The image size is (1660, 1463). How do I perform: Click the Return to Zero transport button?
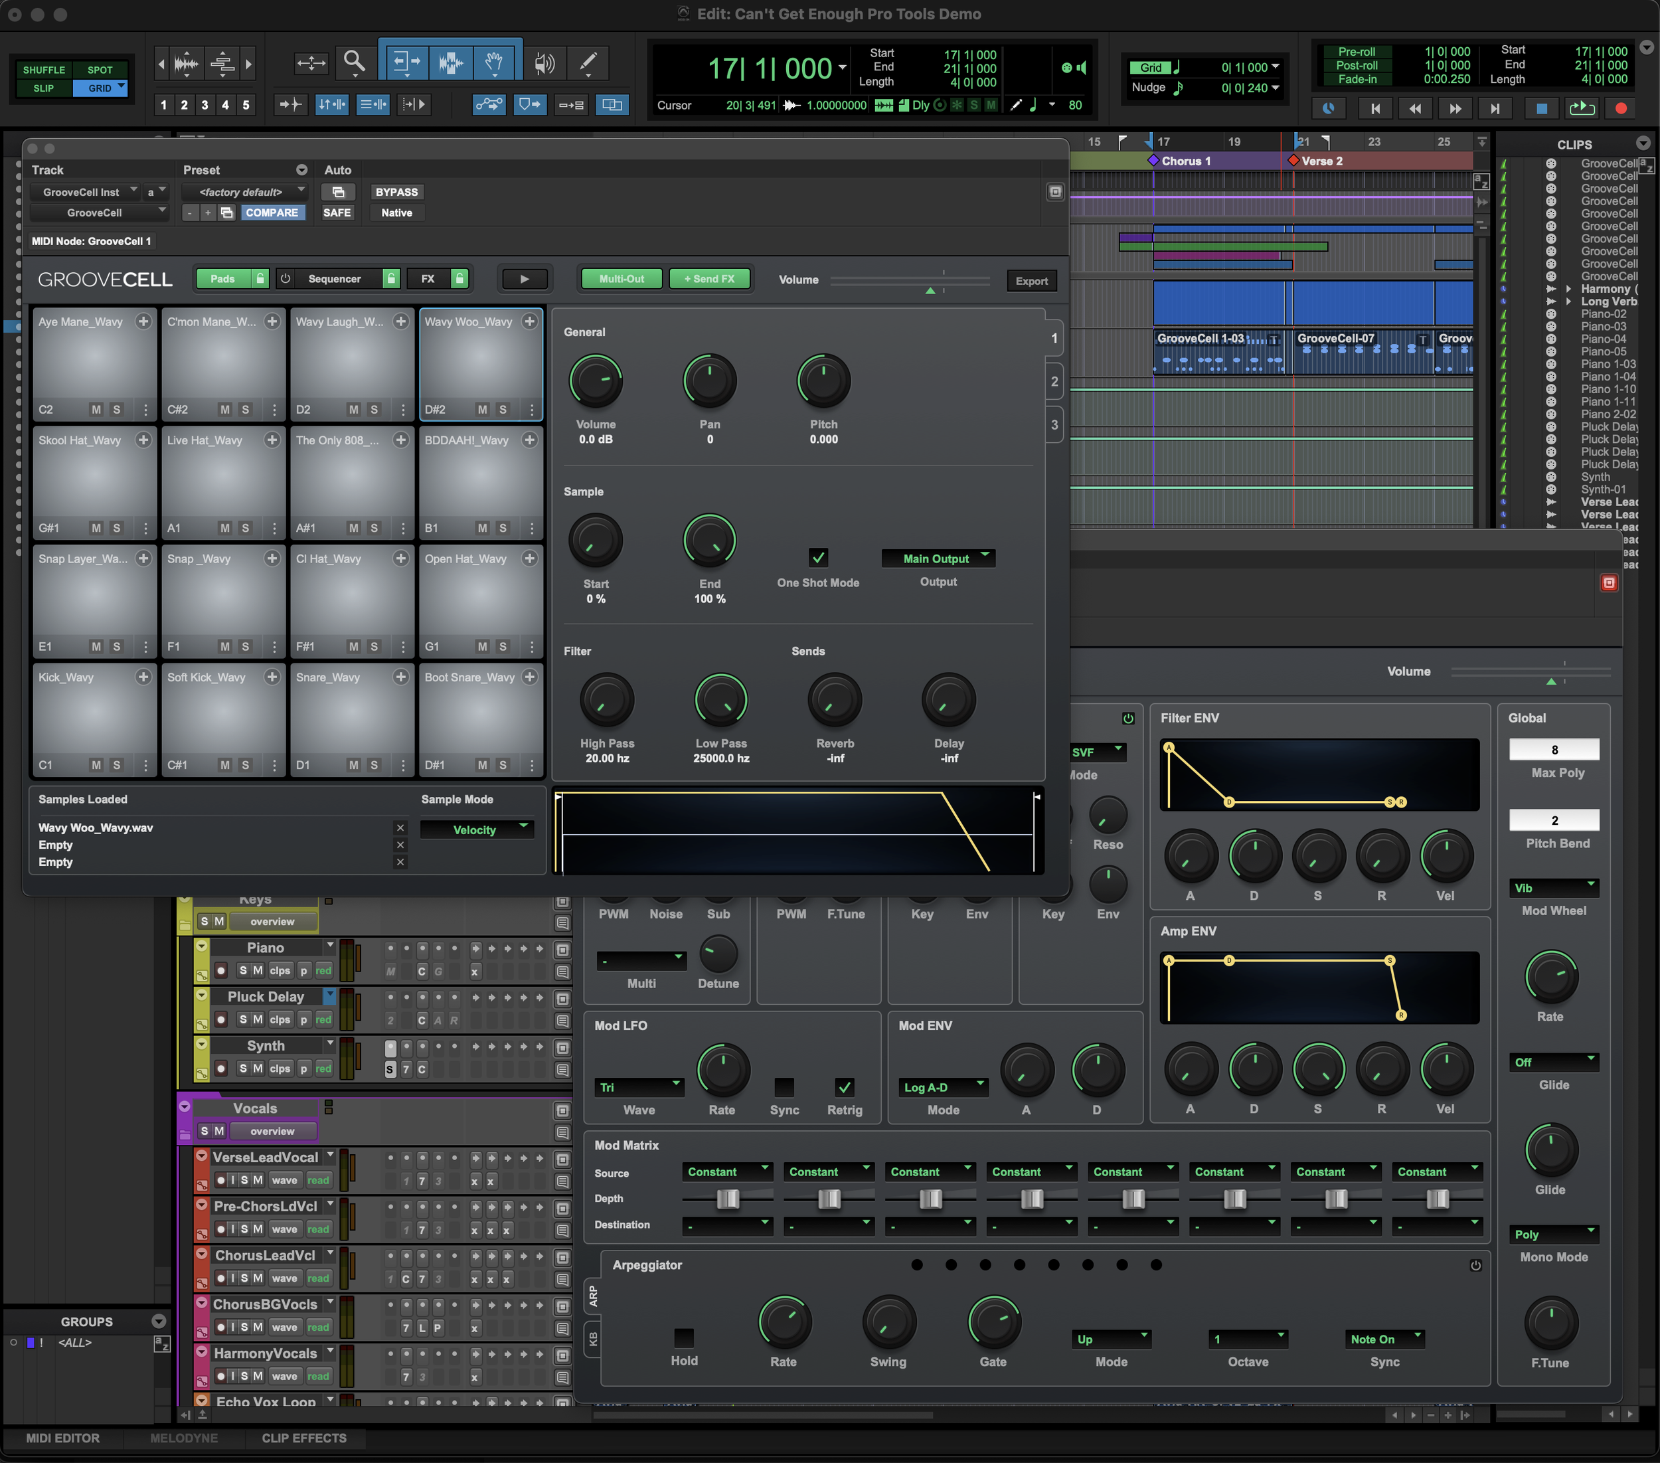(x=1375, y=108)
